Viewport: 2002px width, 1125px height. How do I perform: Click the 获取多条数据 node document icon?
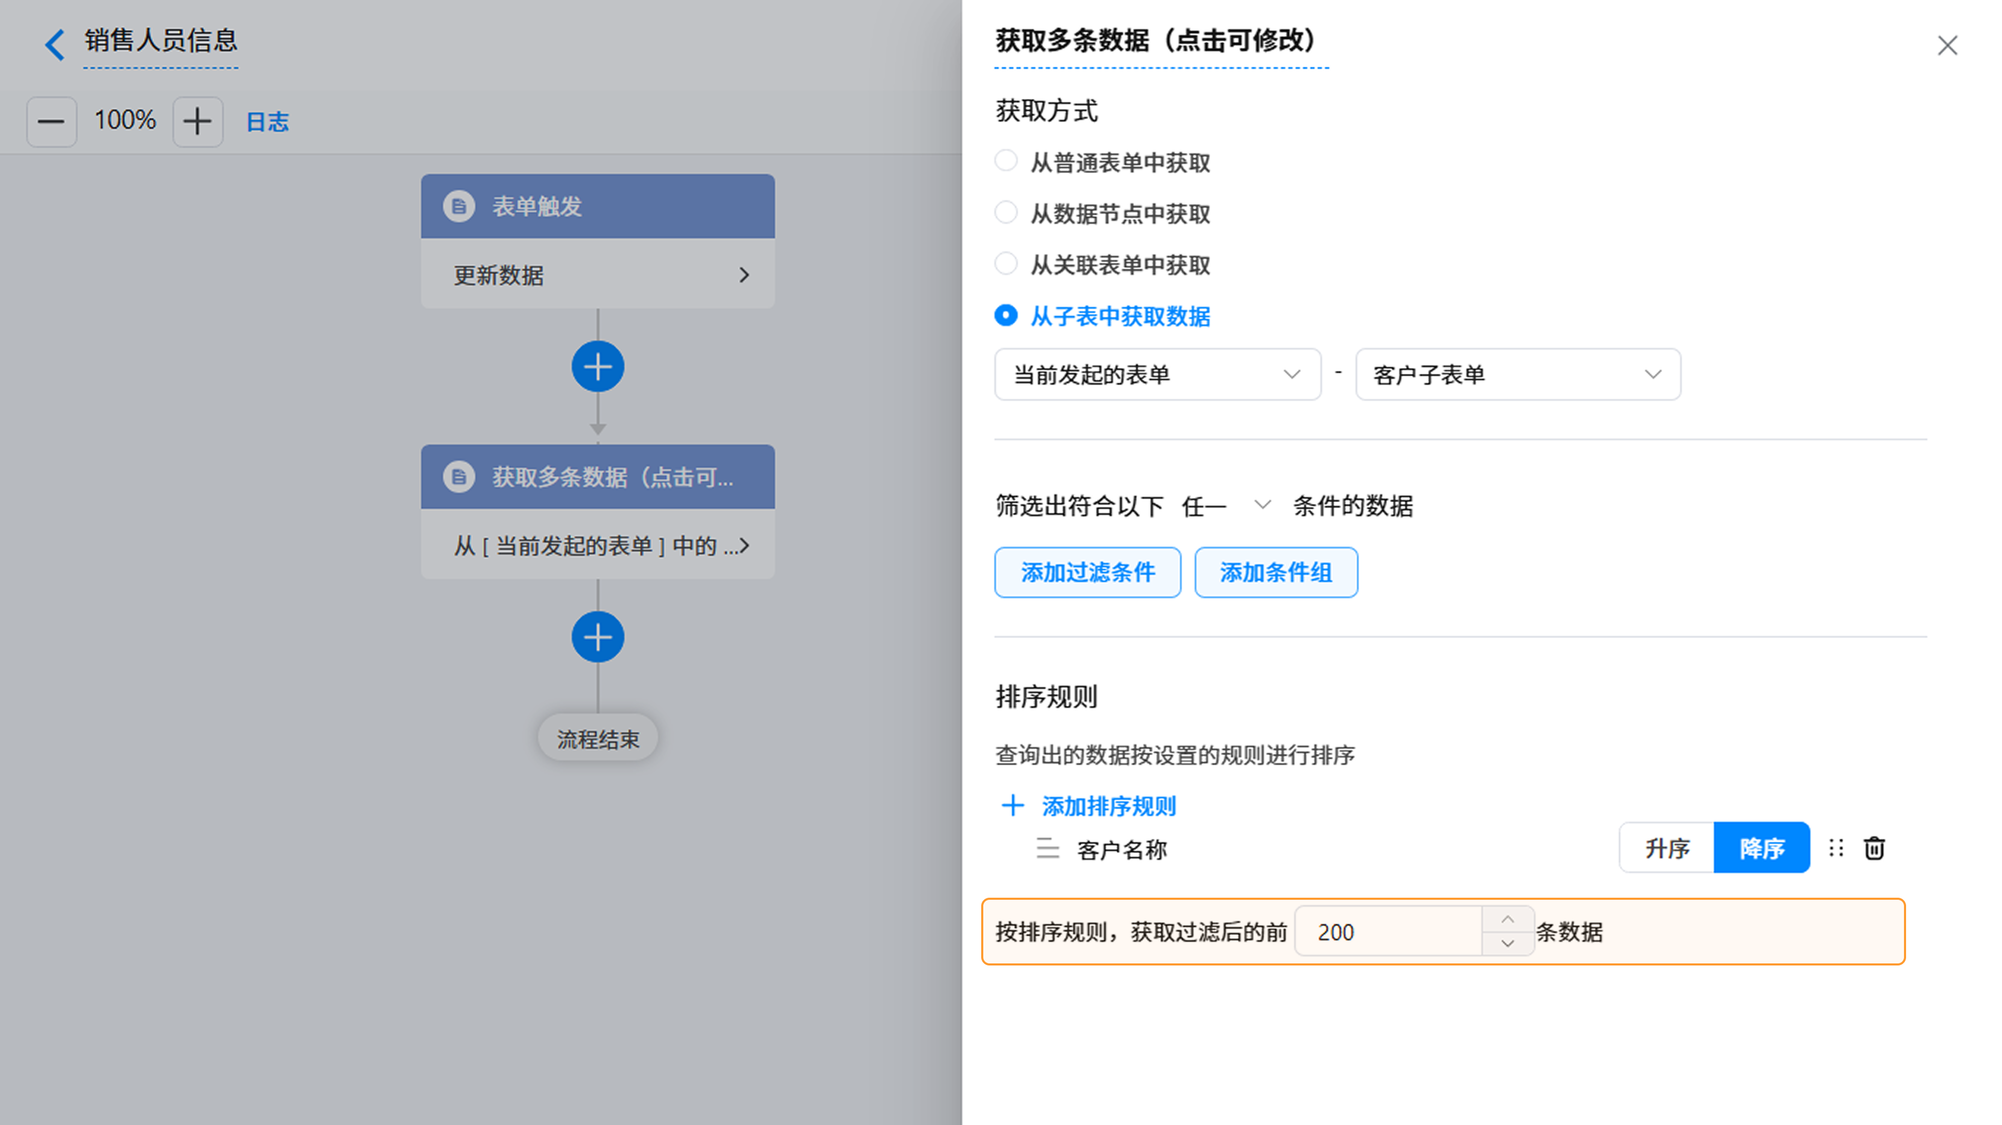point(459,477)
